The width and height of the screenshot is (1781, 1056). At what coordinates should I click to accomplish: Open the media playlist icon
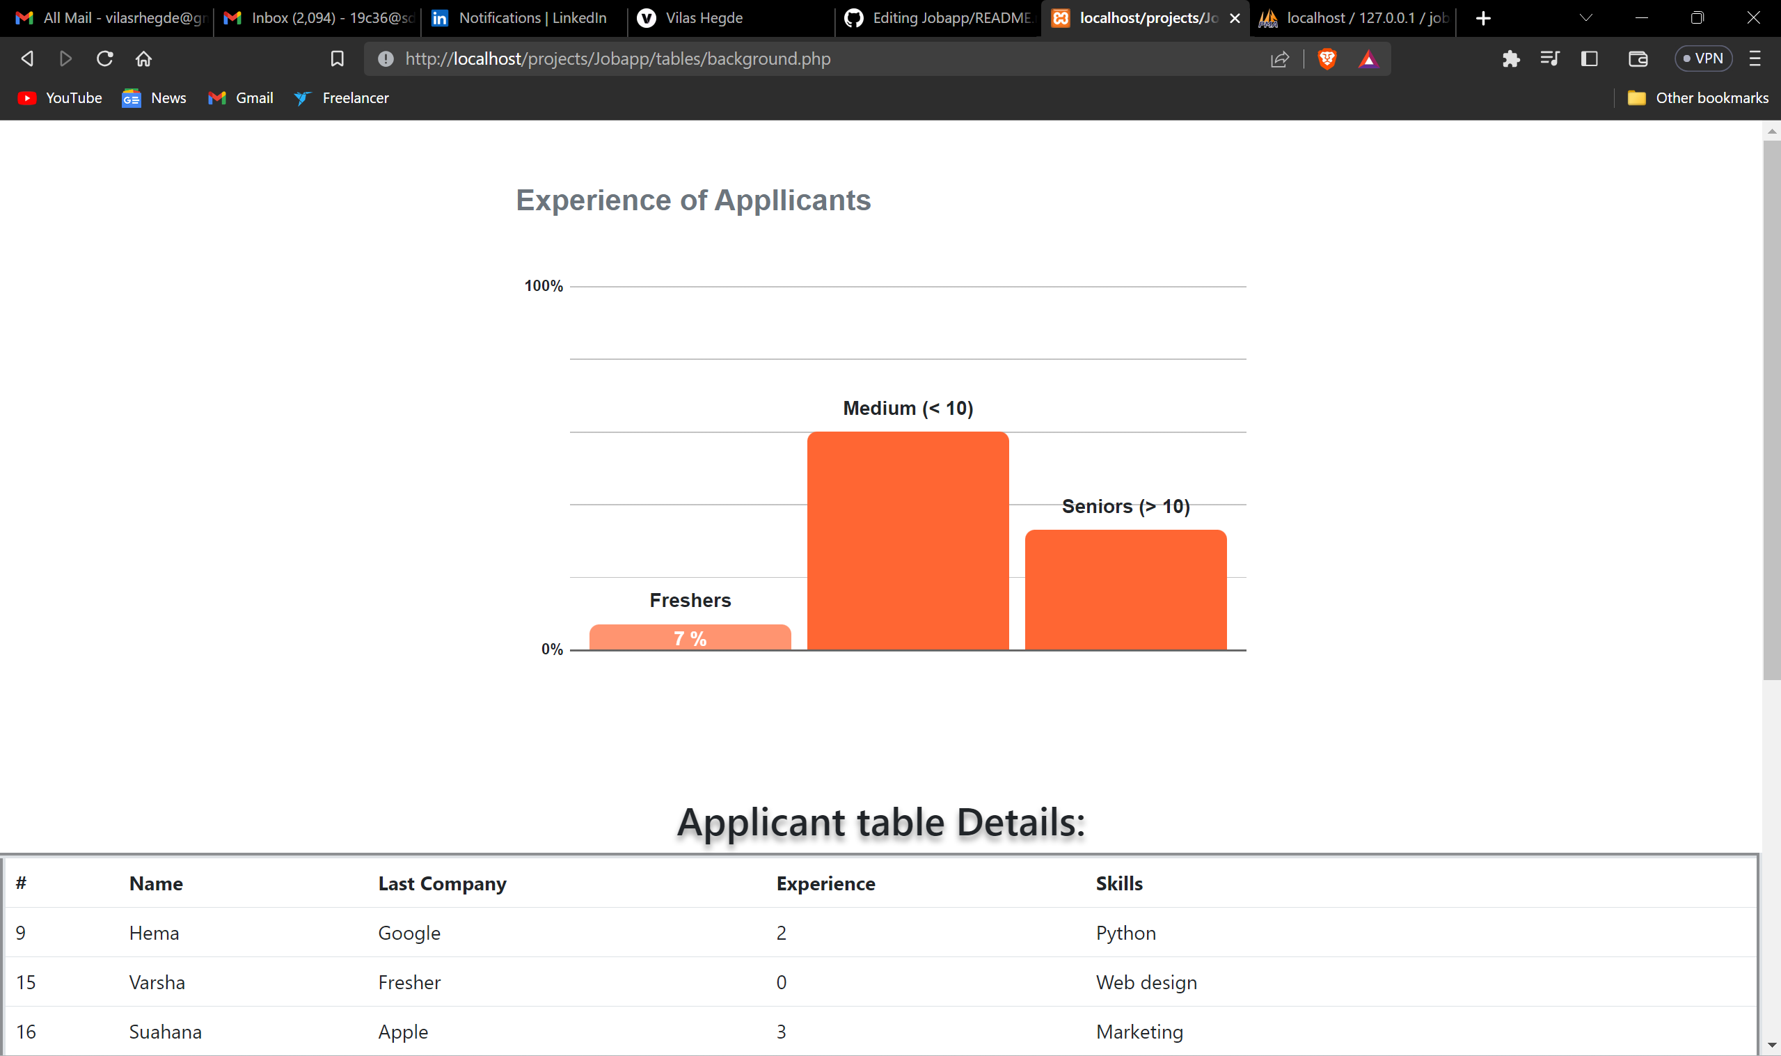(1550, 58)
